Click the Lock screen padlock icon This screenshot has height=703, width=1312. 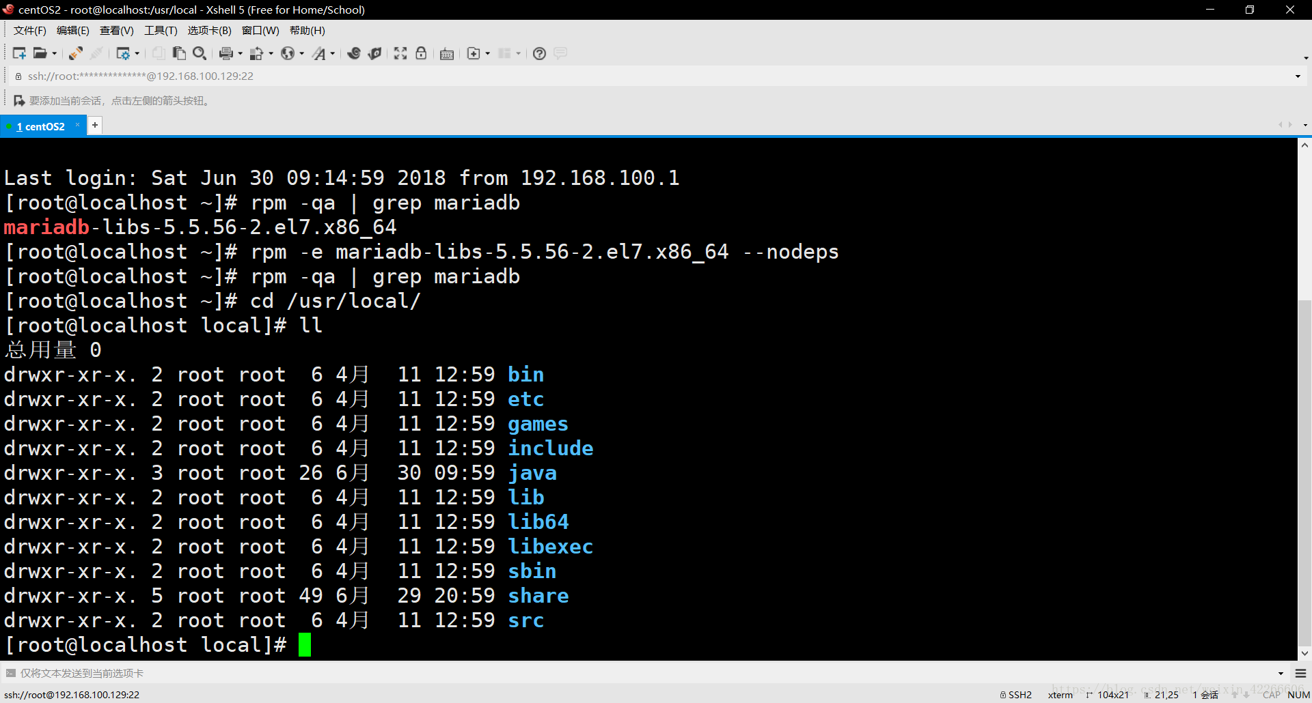pyautogui.click(x=421, y=53)
